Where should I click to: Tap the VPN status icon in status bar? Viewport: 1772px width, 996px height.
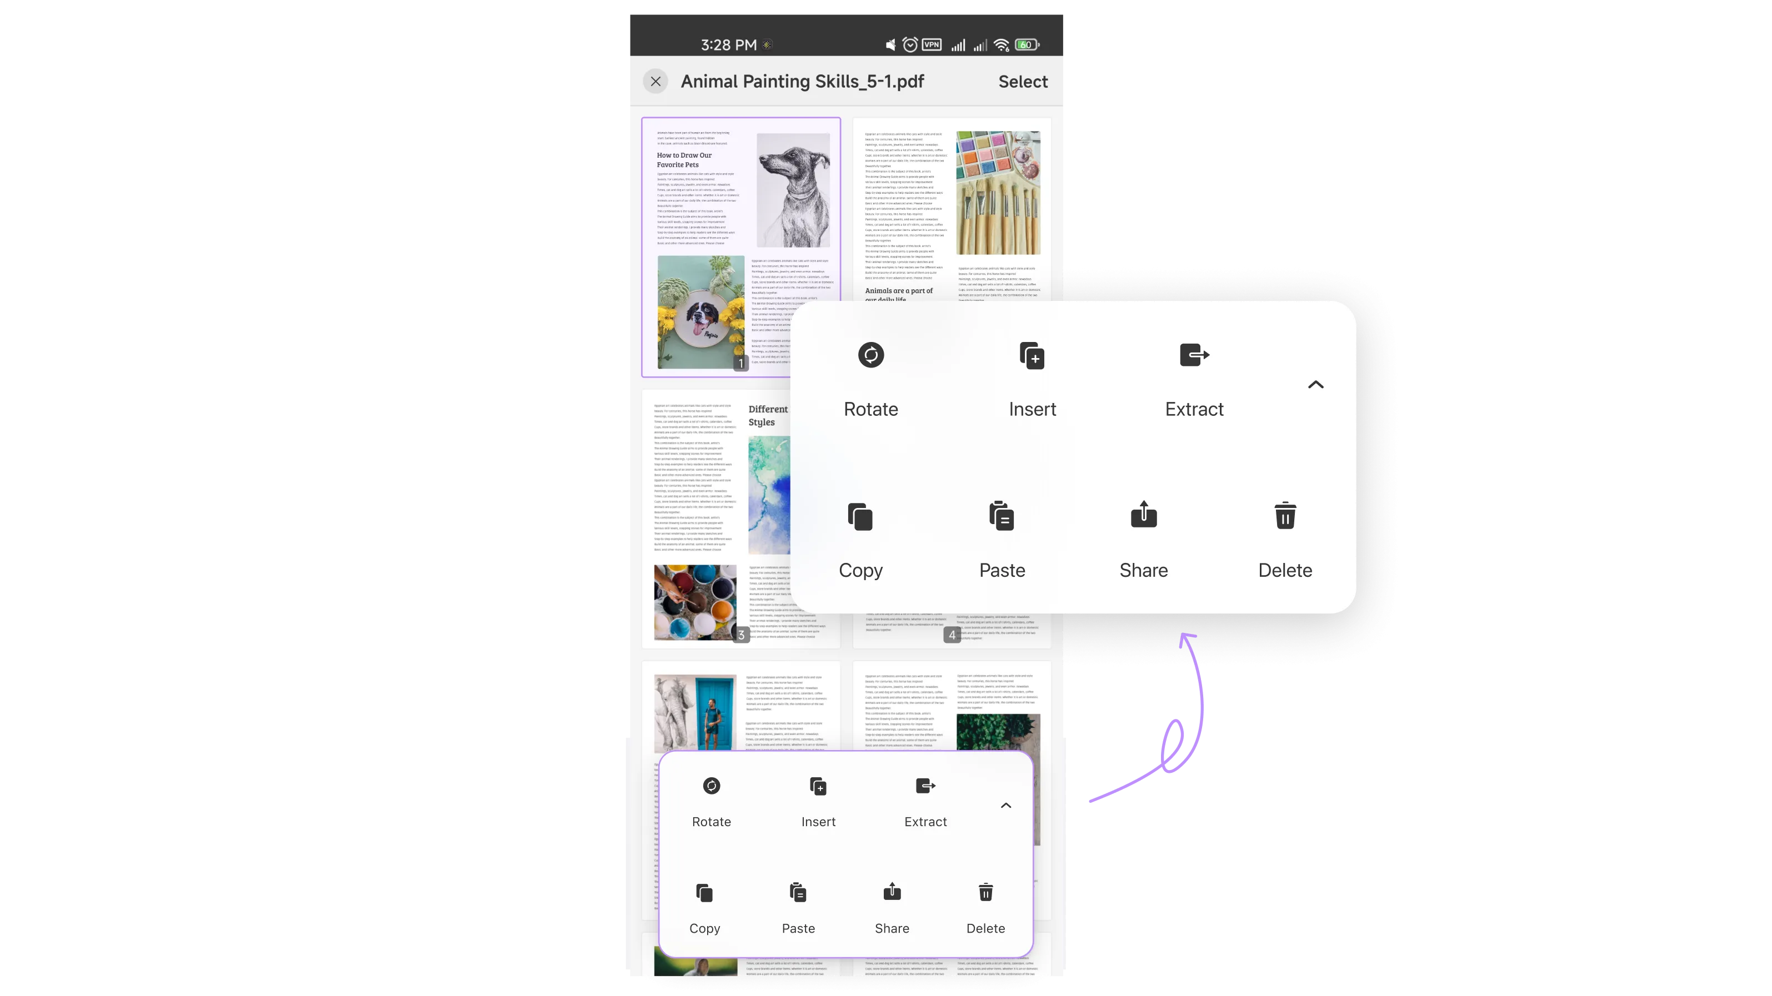tap(931, 44)
